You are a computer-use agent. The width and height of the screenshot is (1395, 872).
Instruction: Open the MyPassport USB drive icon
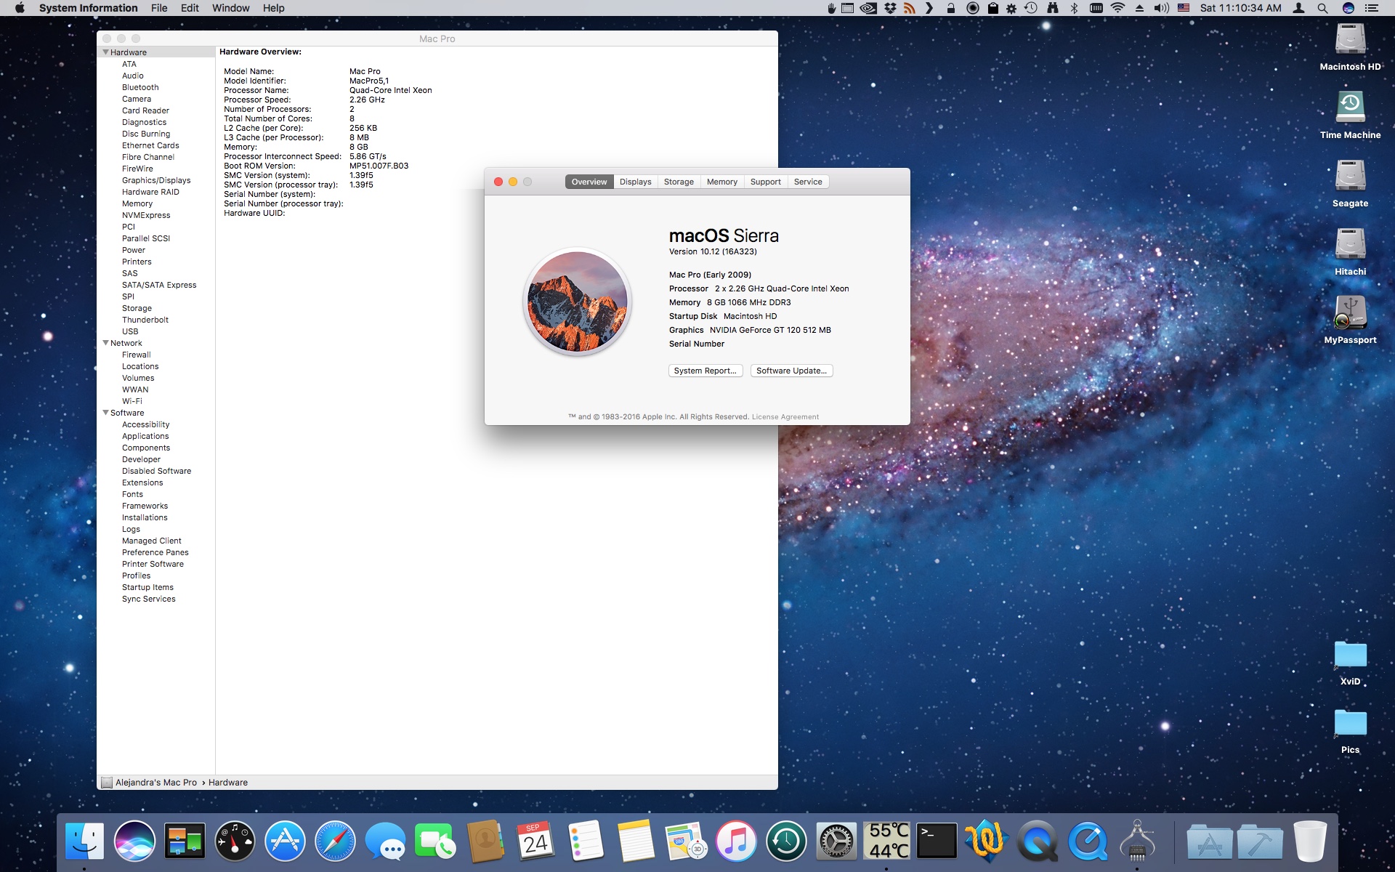pyautogui.click(x=1350, y=312)
